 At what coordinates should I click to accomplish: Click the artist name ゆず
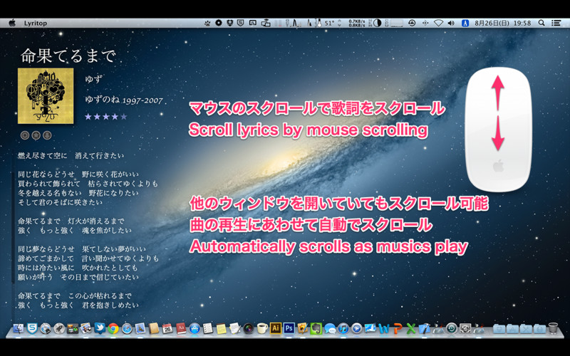[93, 79]
